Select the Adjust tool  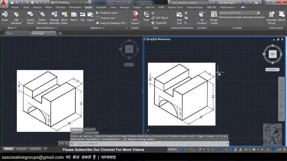tap(90, 16)
